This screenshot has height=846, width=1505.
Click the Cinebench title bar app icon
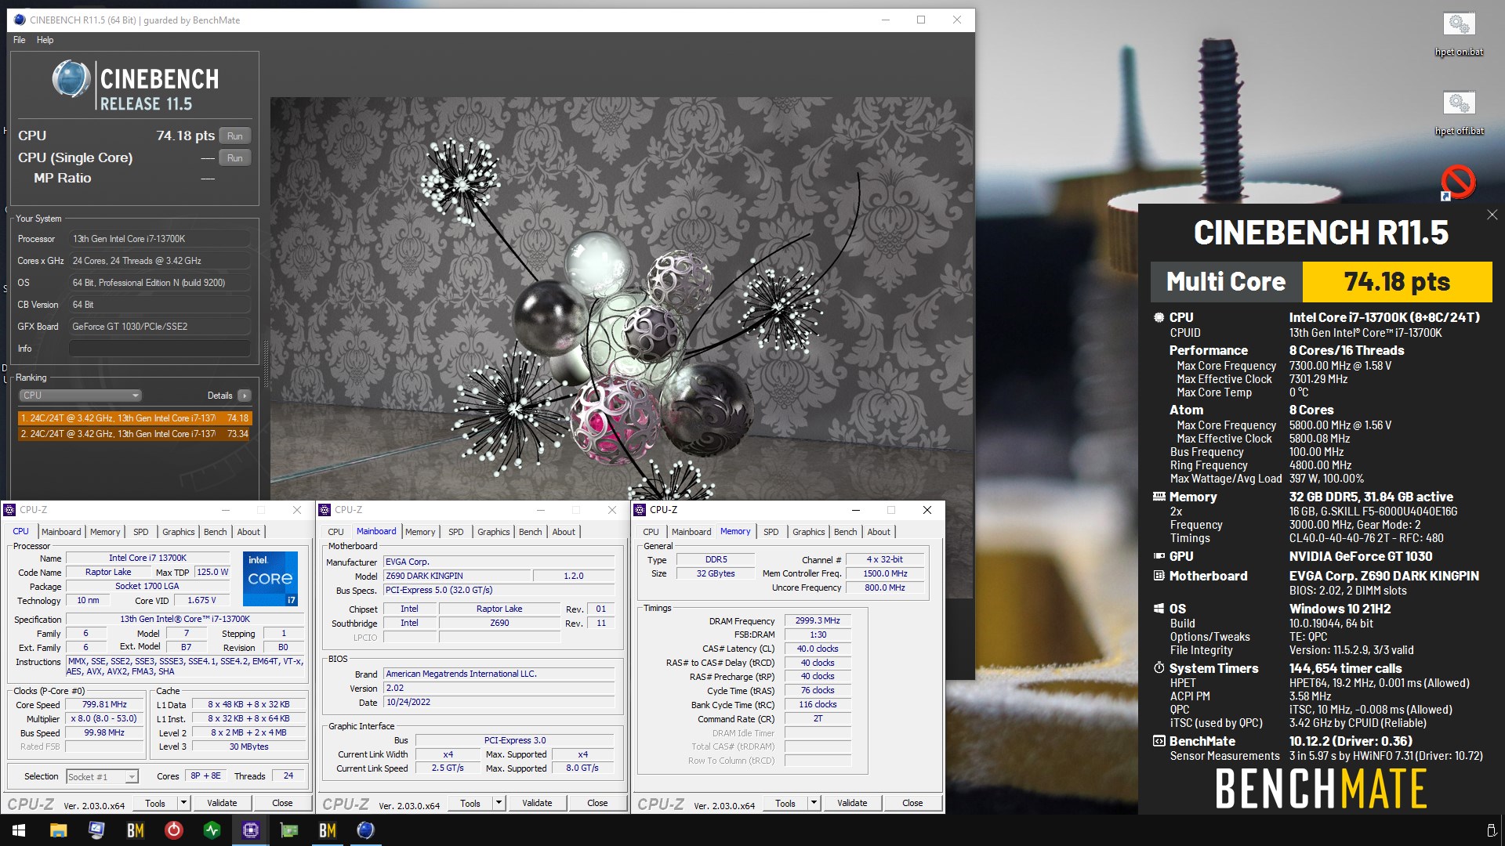click(20, 20)
